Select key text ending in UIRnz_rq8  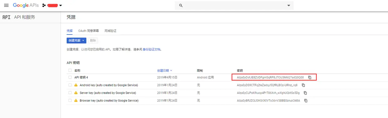[267, 85]
